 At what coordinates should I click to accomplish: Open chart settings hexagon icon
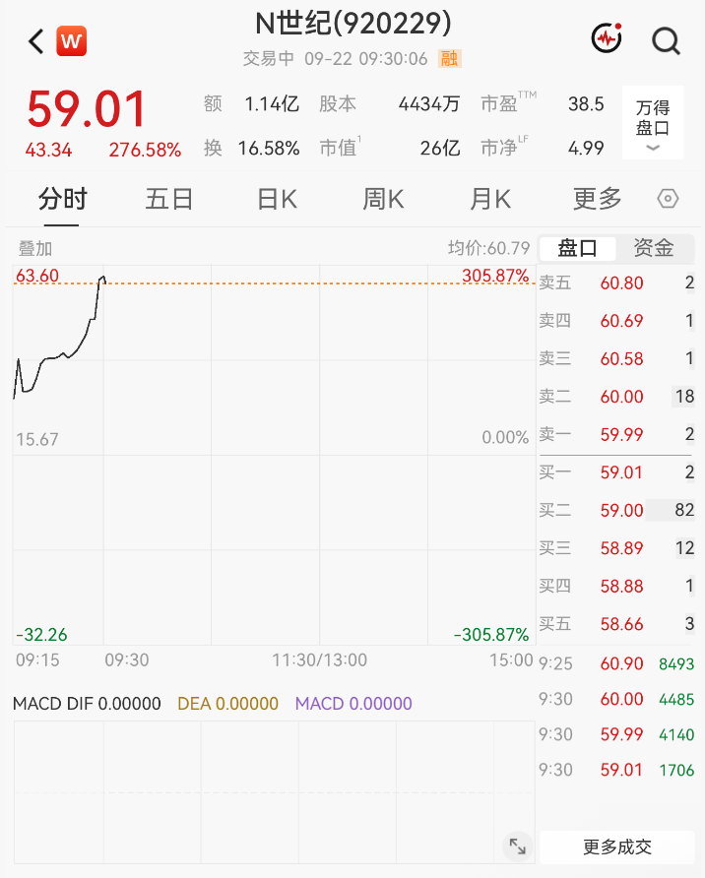668,199
